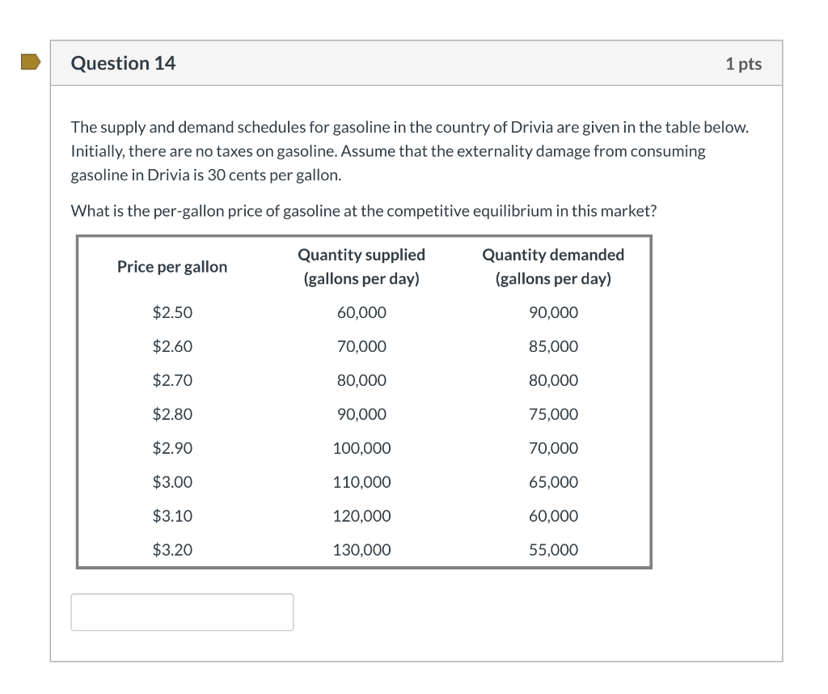Click the $2.90 price cell
Viewport: 828px width, 694px height.
pyautogui.click(x=172, y=447)
